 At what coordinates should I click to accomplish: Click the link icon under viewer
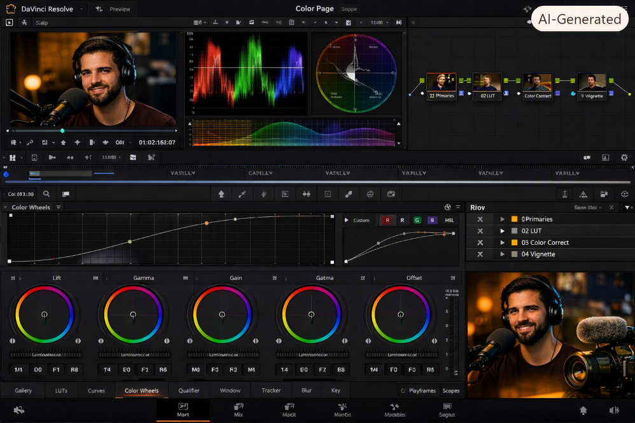point(30,142)
